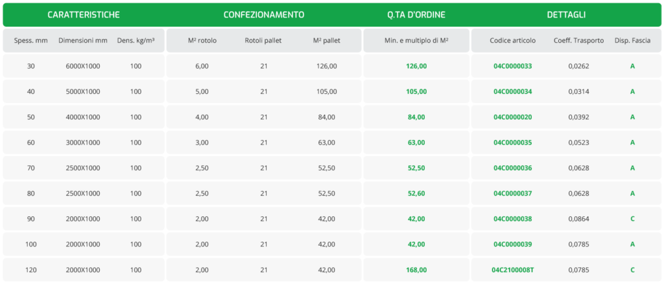Screen dimensions: 664x285
Task: Click the 6000X1000 dimensions cell
Action: pyautogui.click(x=83, y=66)
